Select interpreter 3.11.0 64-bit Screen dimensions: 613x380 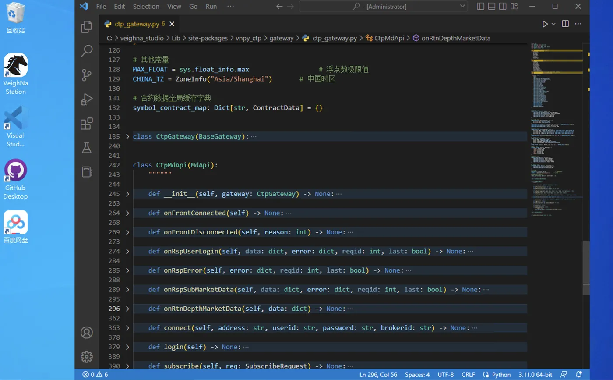point(535,375)
